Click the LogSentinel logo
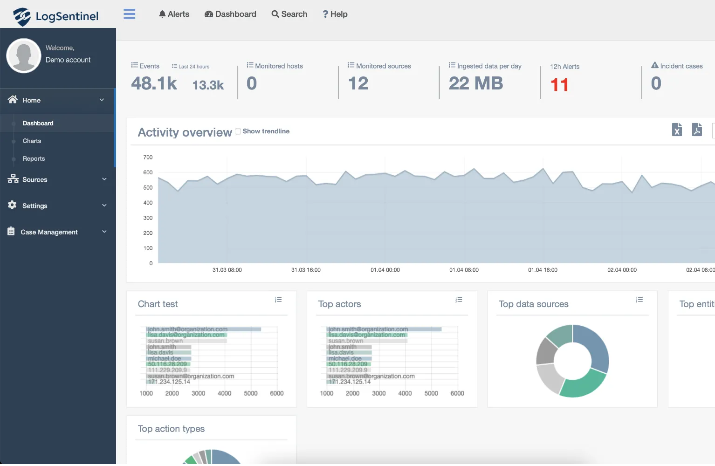This screenshot has height=466, width=715. tap(56, 16)
